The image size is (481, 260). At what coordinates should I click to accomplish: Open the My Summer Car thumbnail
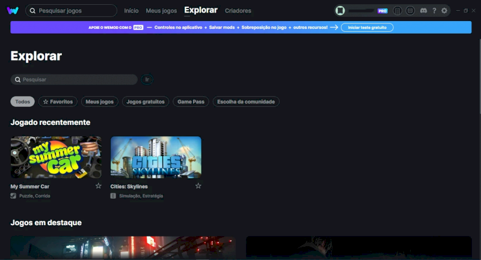[x=56, y=157]
